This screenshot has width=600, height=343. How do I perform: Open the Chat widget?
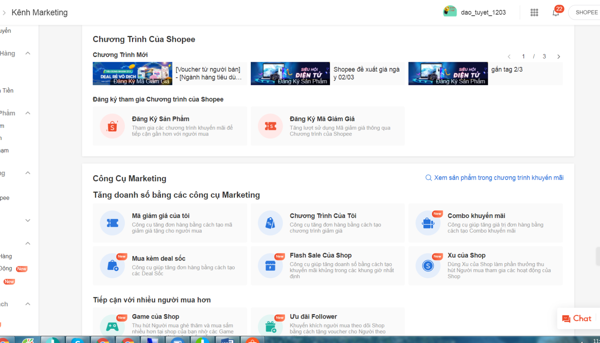(577, 319)
